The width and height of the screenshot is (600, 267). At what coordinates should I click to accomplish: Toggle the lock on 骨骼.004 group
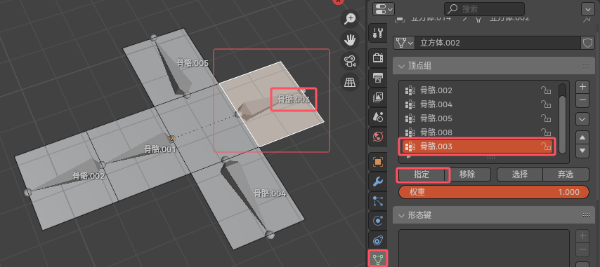[546, 104]
